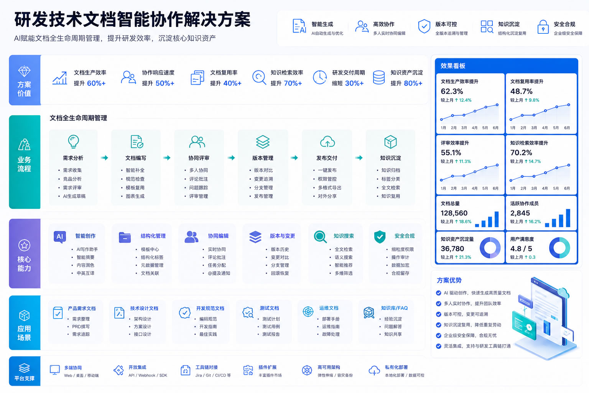Check the 灵活集成 advantage checkmark
The width and height of the screenshot is (589, 393).
tap(439, 346)
